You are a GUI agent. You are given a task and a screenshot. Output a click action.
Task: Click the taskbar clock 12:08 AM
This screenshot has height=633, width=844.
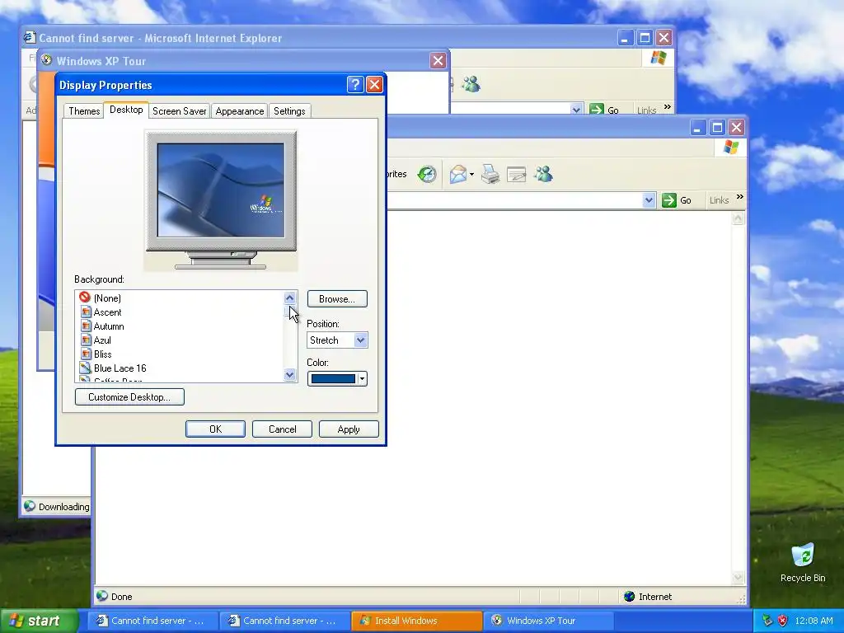point(814,621)
